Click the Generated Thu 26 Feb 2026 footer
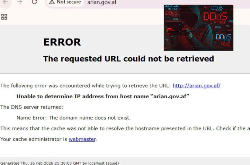 coord(60,163)
